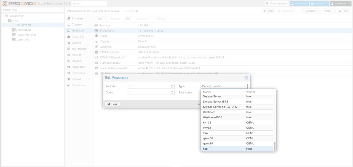Decrease Cores with the down spinner arrow
Image resolution: width=353 pixels, height=167 pixels.
[172, 94]
